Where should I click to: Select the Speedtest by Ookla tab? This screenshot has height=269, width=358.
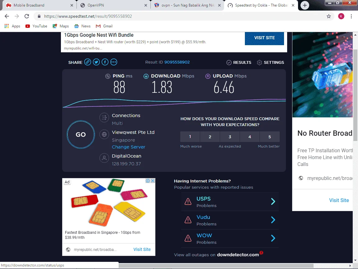click(261, 5)
